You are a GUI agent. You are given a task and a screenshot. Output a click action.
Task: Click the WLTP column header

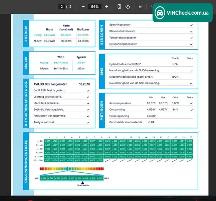click(61, 57)
